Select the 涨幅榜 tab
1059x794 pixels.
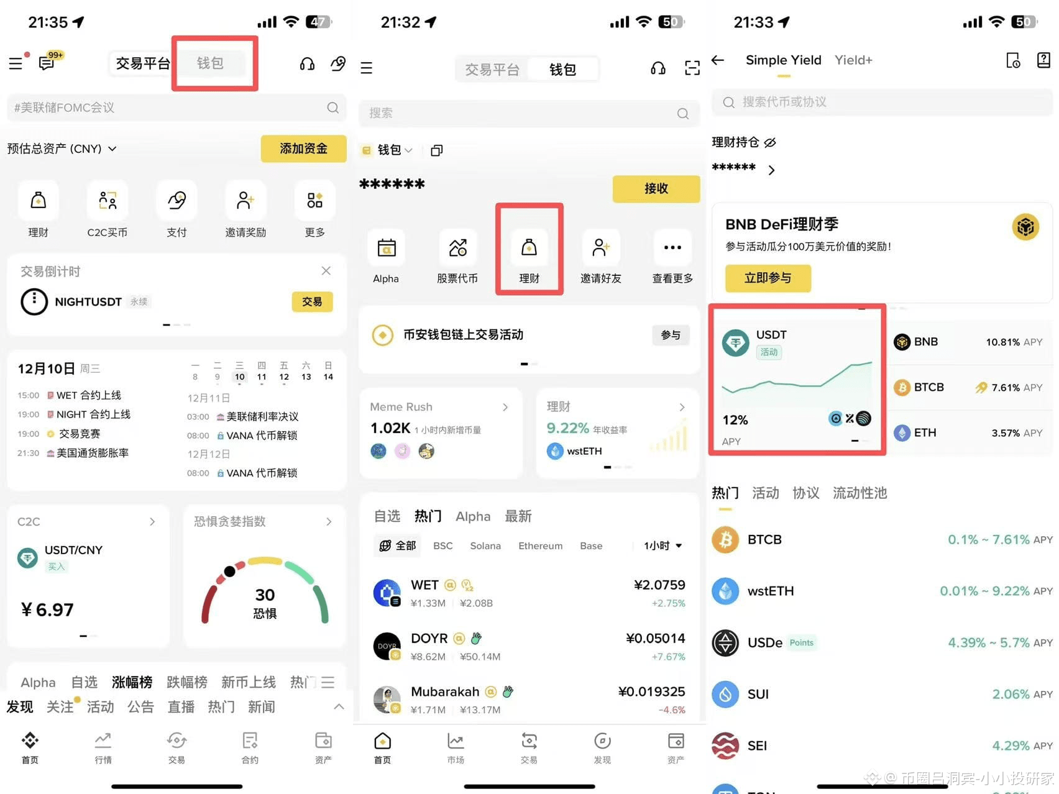(x=132, y=682)
